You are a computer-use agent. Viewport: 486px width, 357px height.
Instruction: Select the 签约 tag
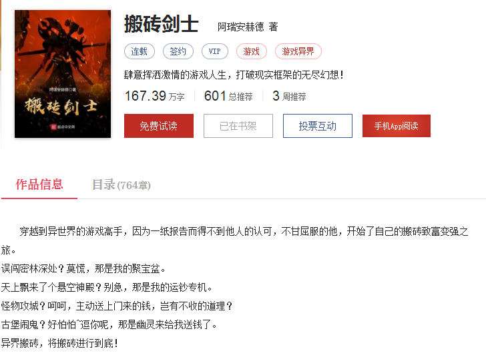178,51
